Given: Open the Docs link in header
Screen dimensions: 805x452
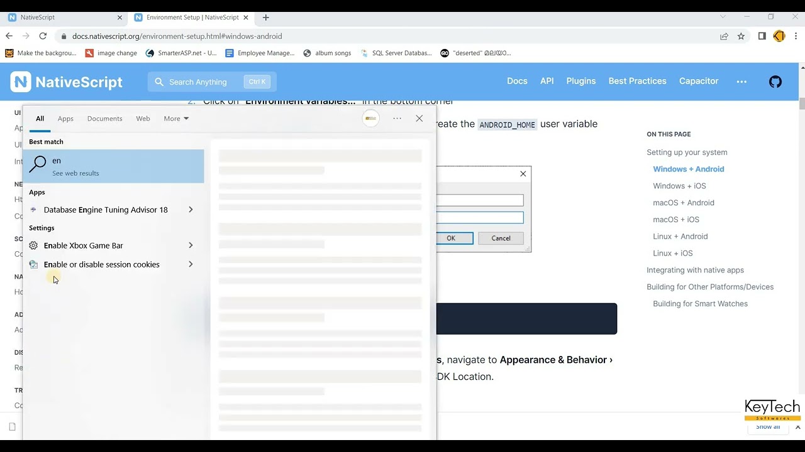Looking at the screenshot, I should (x=517, y=81).
